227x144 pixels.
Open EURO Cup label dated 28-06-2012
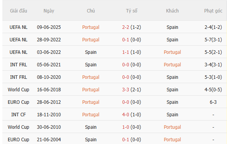[x=18, y=102]
